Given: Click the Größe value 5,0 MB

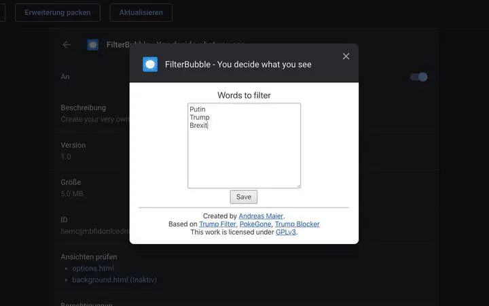Looking at the screenshot, I should click(x=72, y=194).
